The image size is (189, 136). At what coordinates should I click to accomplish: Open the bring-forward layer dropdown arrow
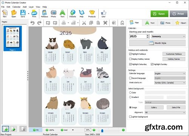(68, 23)
